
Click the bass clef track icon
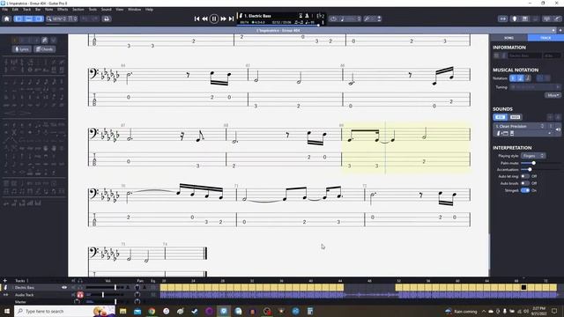coord(5,288)
